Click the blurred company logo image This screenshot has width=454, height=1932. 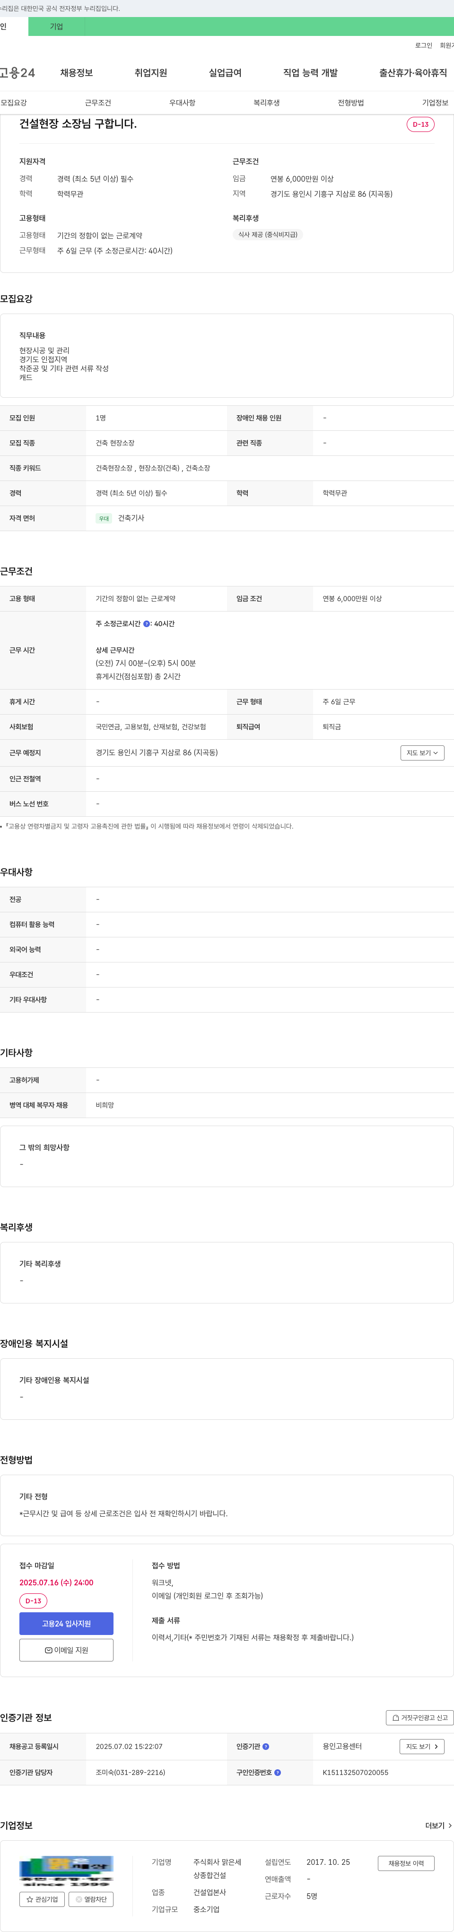click(x=66, y=1872)
